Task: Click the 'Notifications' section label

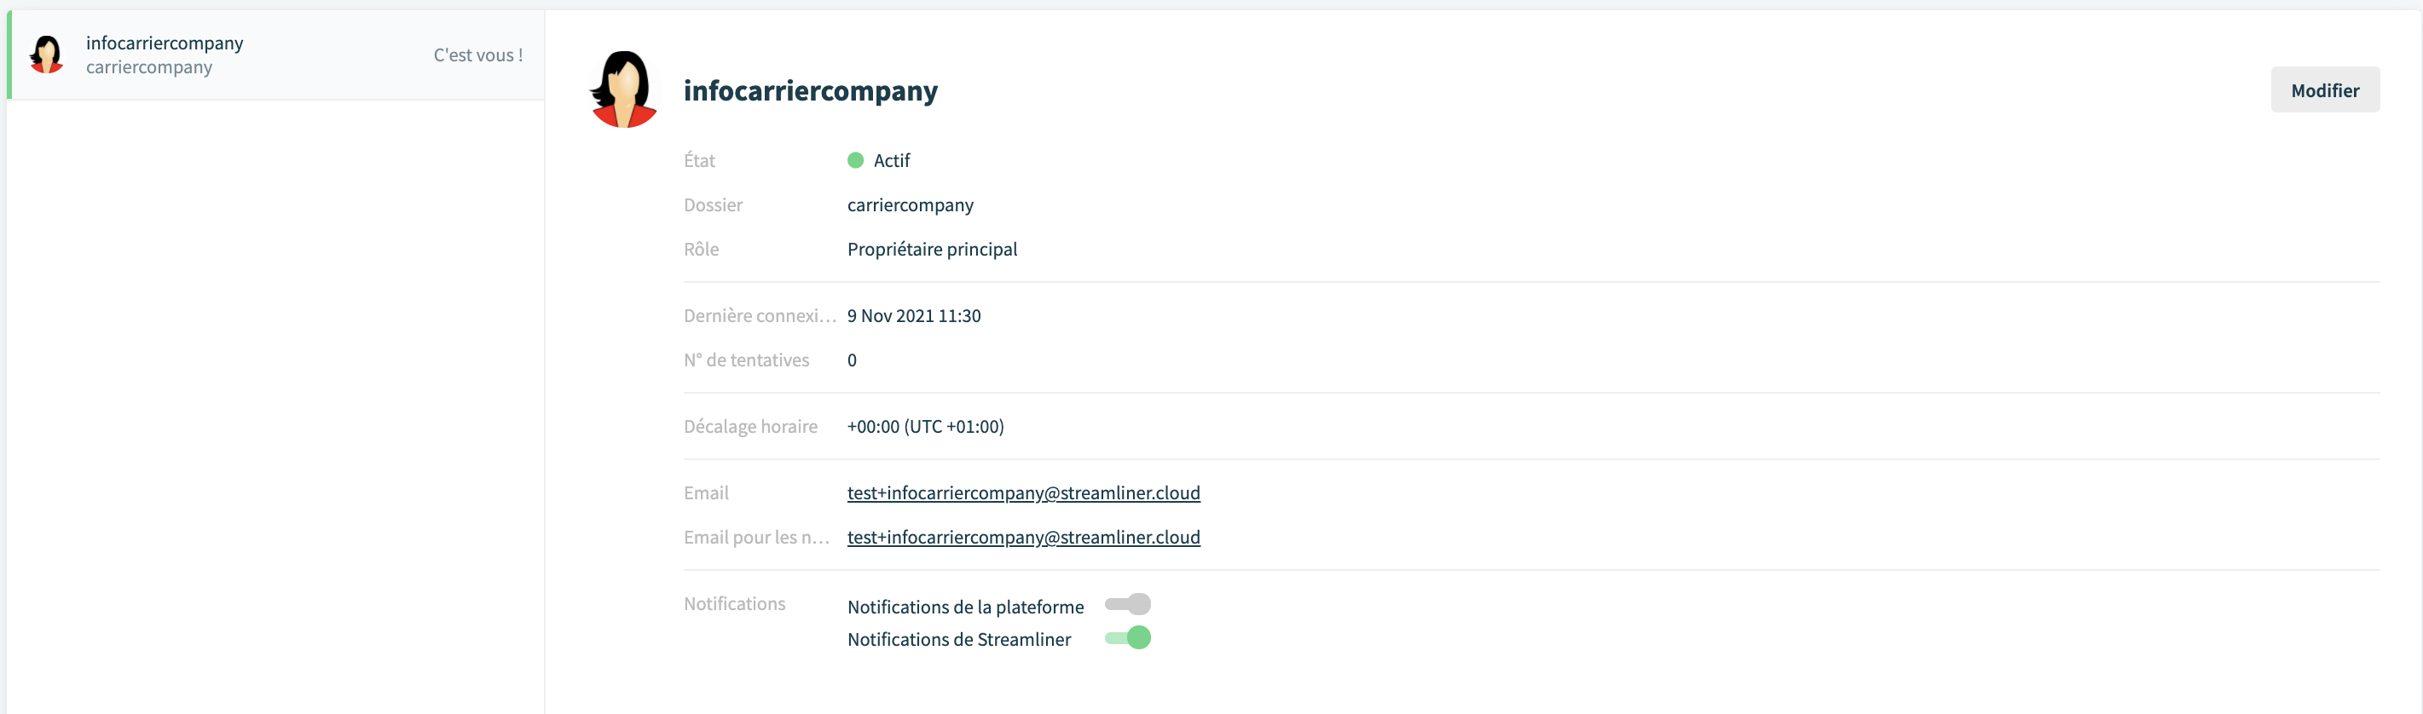Action: [x=734, y=604]
